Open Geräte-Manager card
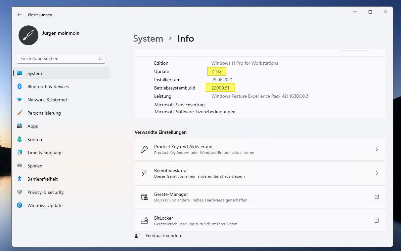Viewport: 401px width, 251px height. pos(260,197)
